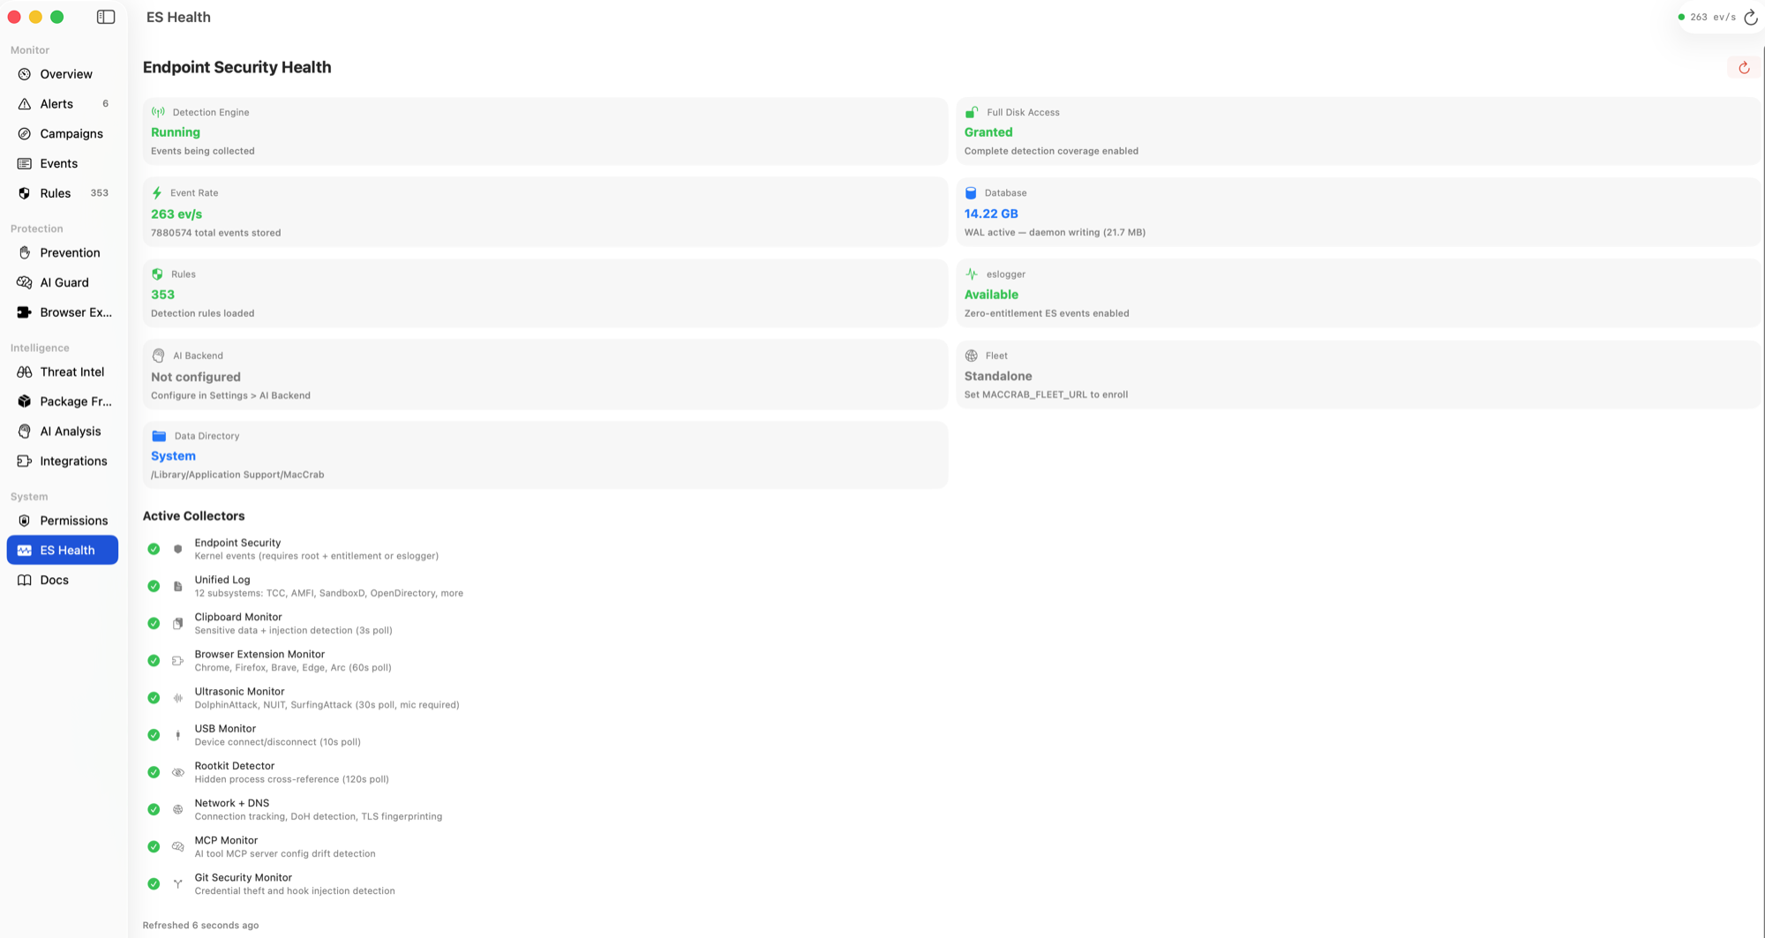Click the red refresh button on the health page
Image resolution: width=1765 pixels, height=938 pixels.
pos(1743,67)
